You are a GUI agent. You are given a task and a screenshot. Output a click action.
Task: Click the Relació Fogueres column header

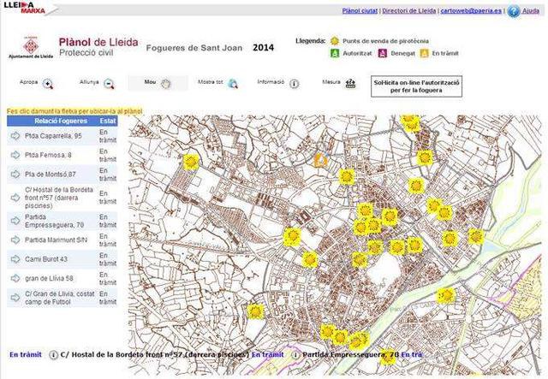tap(61, 121)
